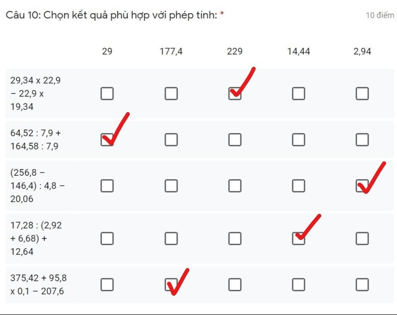Tick 229 in the 17,28 : (2,92 + 6,68) row
397x315 pixels.
[x=235, y=239]
